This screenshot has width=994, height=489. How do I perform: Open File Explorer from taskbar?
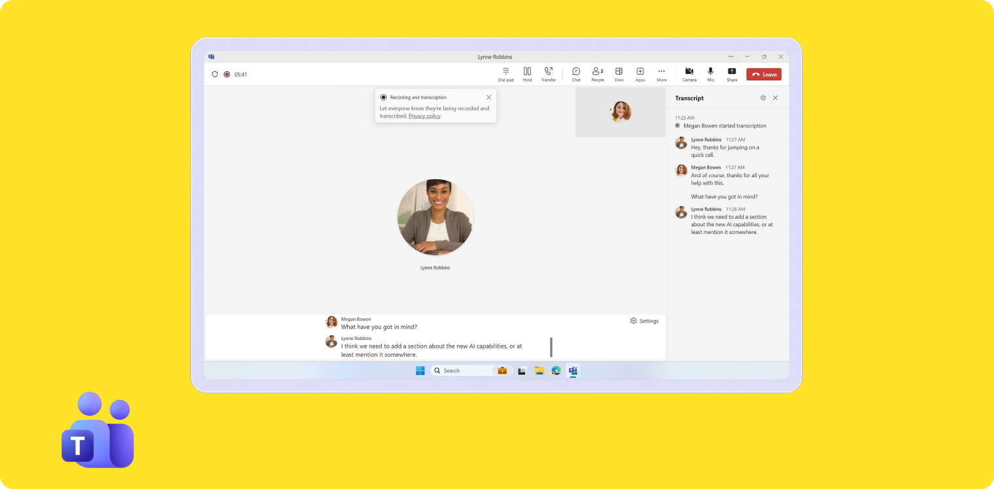[x=539, y=371]
